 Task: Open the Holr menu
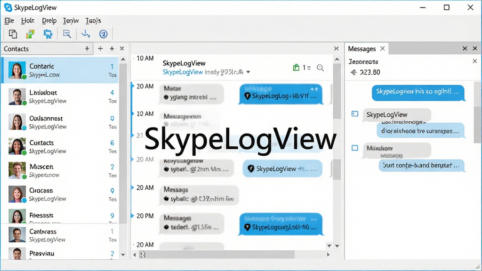[x=27, y=21]
